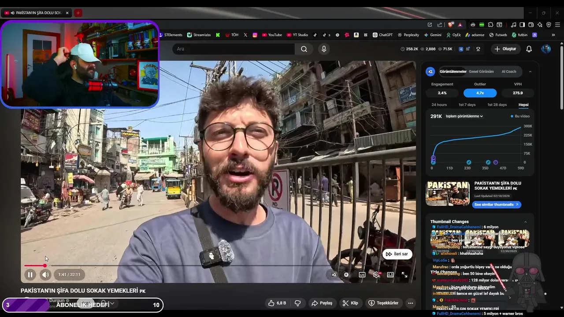Select the Outlier 4.7x metric
Viewport: 564px width, 317px height.
tap(480, 93)
